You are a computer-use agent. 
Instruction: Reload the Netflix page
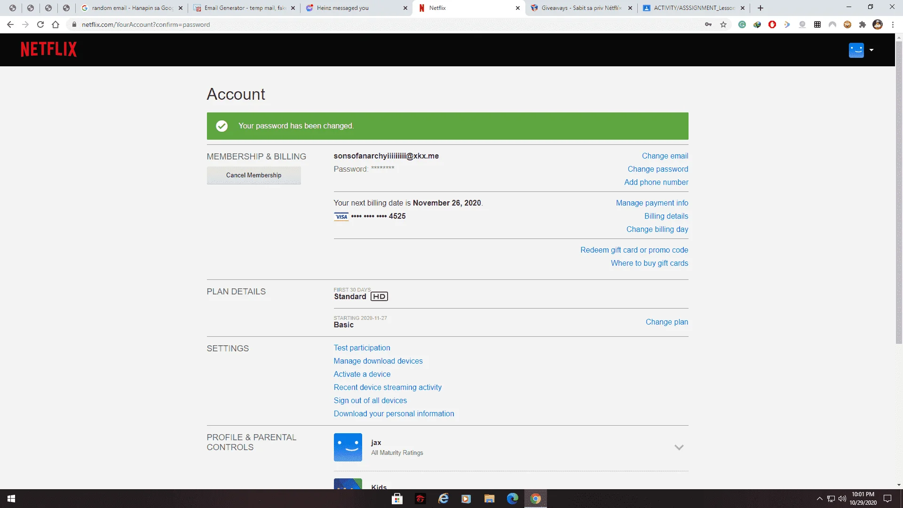(40, 24)
